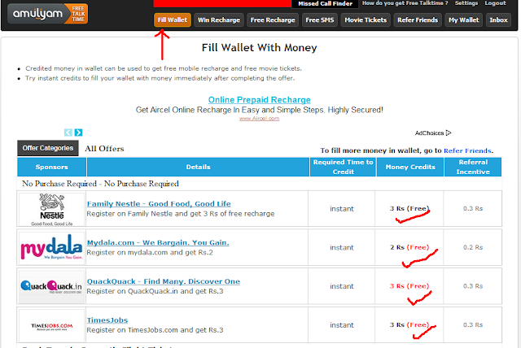Open the mydala sponsor logo
This screenshot has width=521, height=348.
(x=52, y=248)
